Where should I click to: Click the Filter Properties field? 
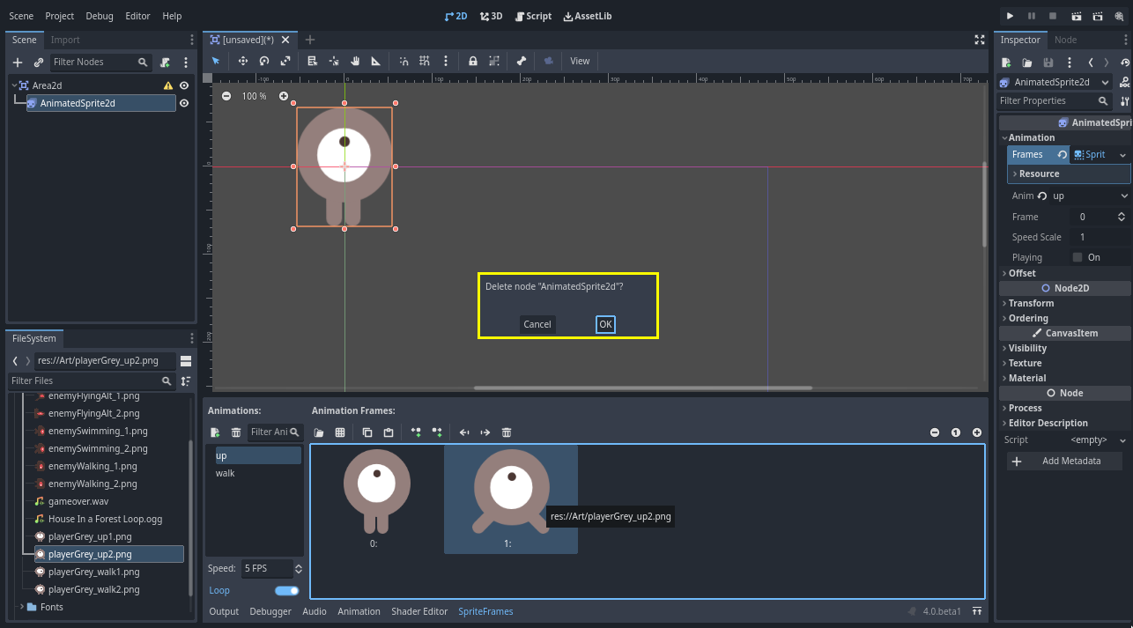click(x=1054, y=100)
